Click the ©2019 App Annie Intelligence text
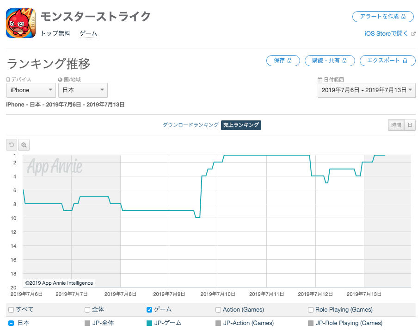This screenshot has width=418, height=332. tap(59, 283)
